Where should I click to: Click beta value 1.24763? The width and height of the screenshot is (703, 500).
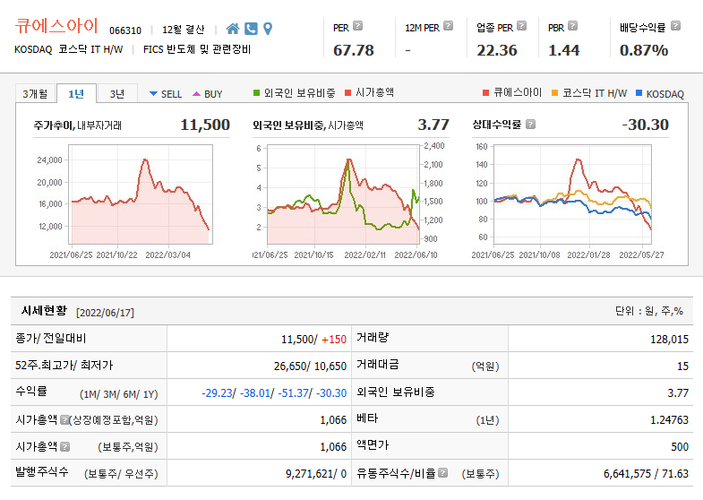(x=669, y=419)
